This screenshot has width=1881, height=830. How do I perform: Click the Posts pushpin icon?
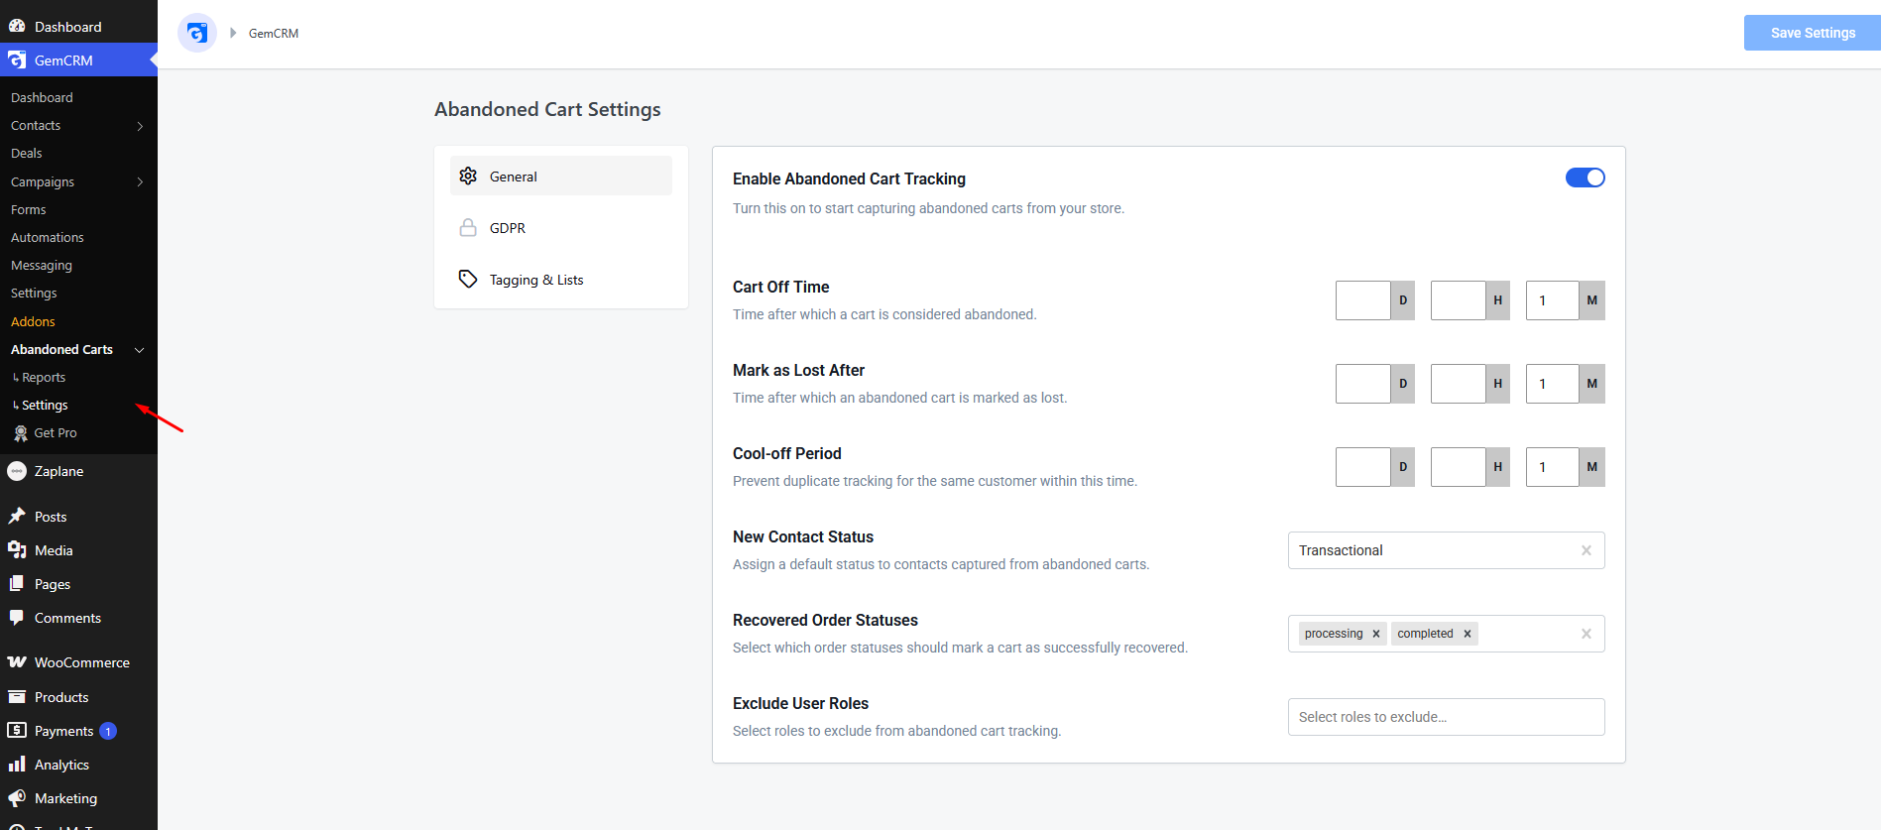click(x=17, y=516)
